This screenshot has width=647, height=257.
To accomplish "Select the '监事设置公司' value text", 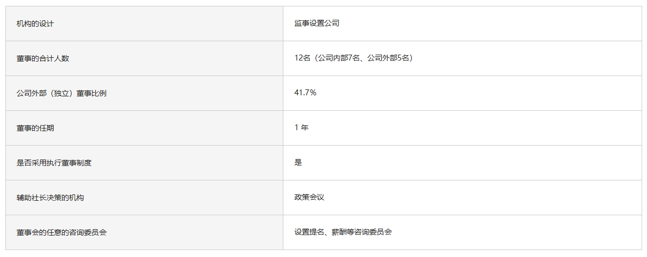I will pos(317,23).
